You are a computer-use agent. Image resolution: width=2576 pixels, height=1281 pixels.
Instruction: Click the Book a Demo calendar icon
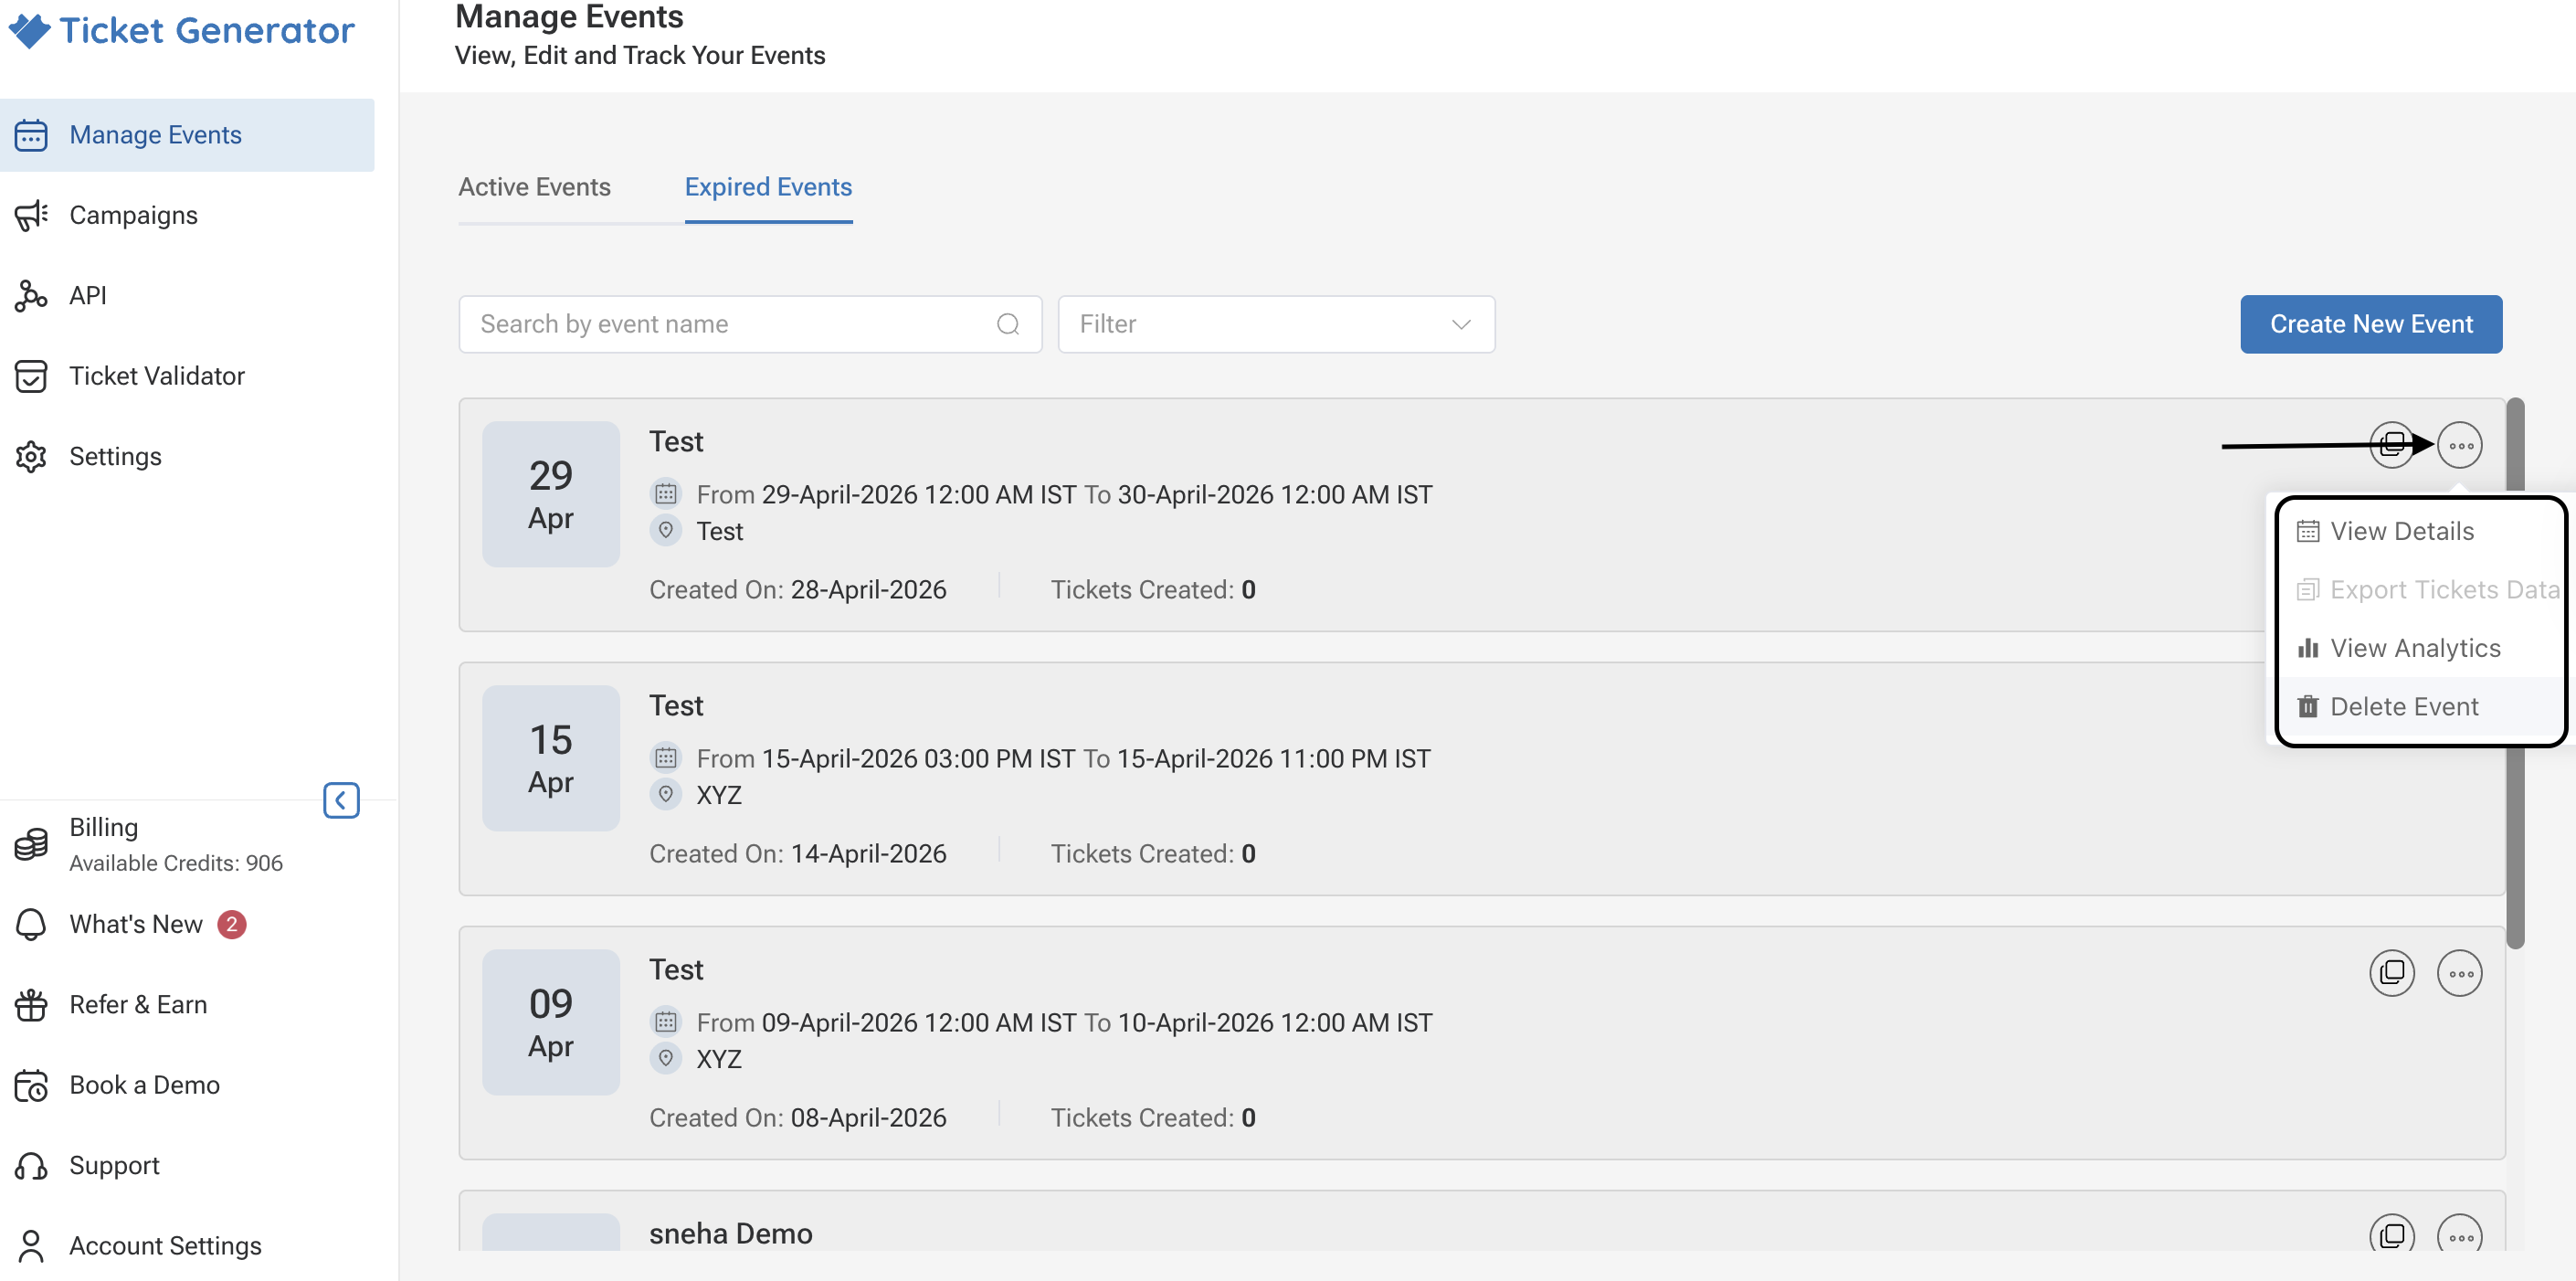tap(31, 1085)
